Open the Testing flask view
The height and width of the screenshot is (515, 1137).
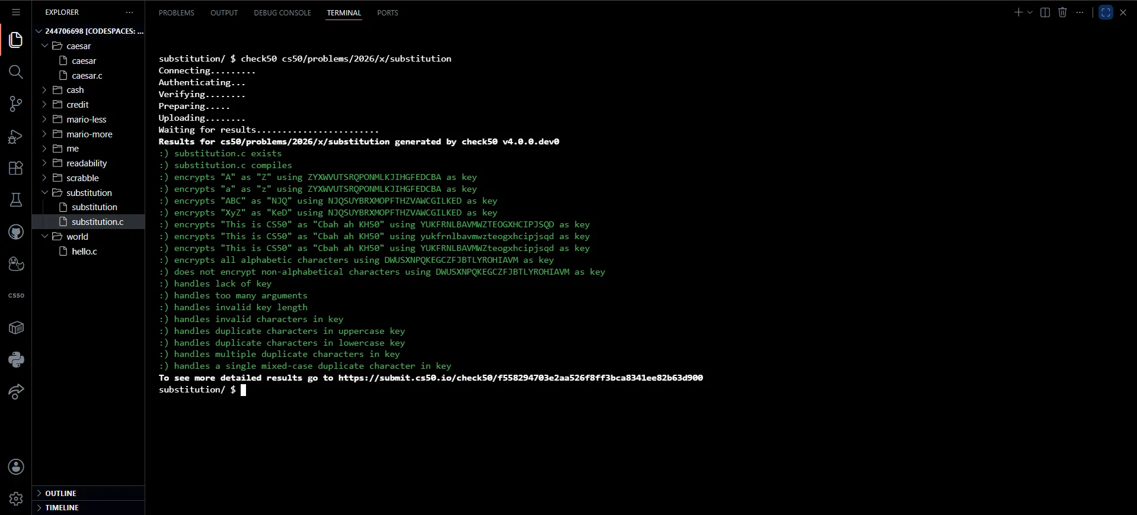point(16,200)
